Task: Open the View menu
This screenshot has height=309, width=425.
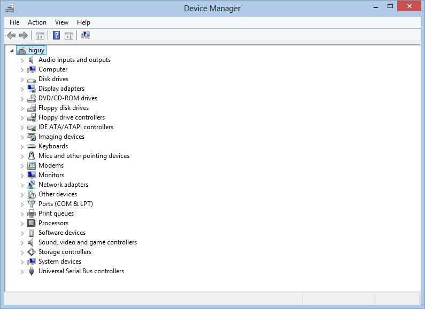Action: tap(61, 22)
